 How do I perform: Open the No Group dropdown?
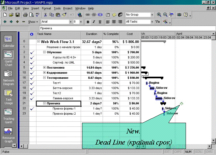click(152, 15)
